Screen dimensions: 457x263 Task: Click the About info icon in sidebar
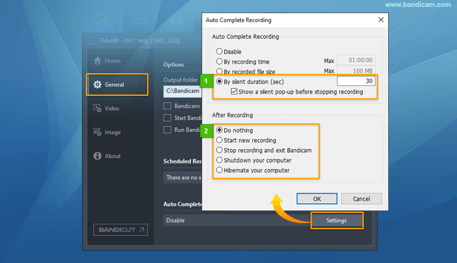97,156
